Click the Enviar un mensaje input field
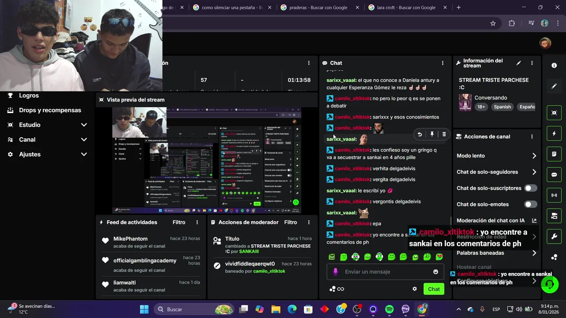Image resolution: width=566 pixels, height=318 pixels. 386,272
